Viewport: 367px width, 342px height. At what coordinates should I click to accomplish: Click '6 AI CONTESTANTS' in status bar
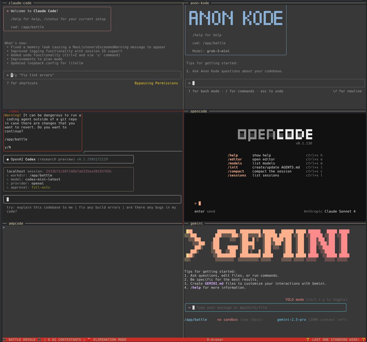pyautogui.click(x=64, y=340)
